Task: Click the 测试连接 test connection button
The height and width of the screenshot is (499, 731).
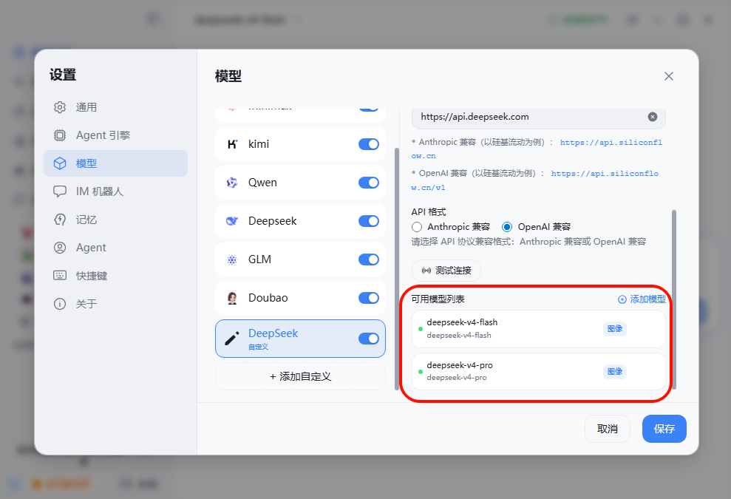Action: coord(446,271)
